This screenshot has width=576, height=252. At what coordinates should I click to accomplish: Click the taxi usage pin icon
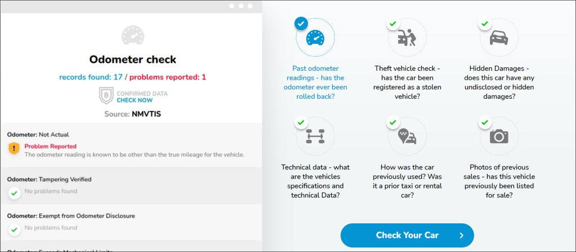pyautogui.click(x=407, y=136)
